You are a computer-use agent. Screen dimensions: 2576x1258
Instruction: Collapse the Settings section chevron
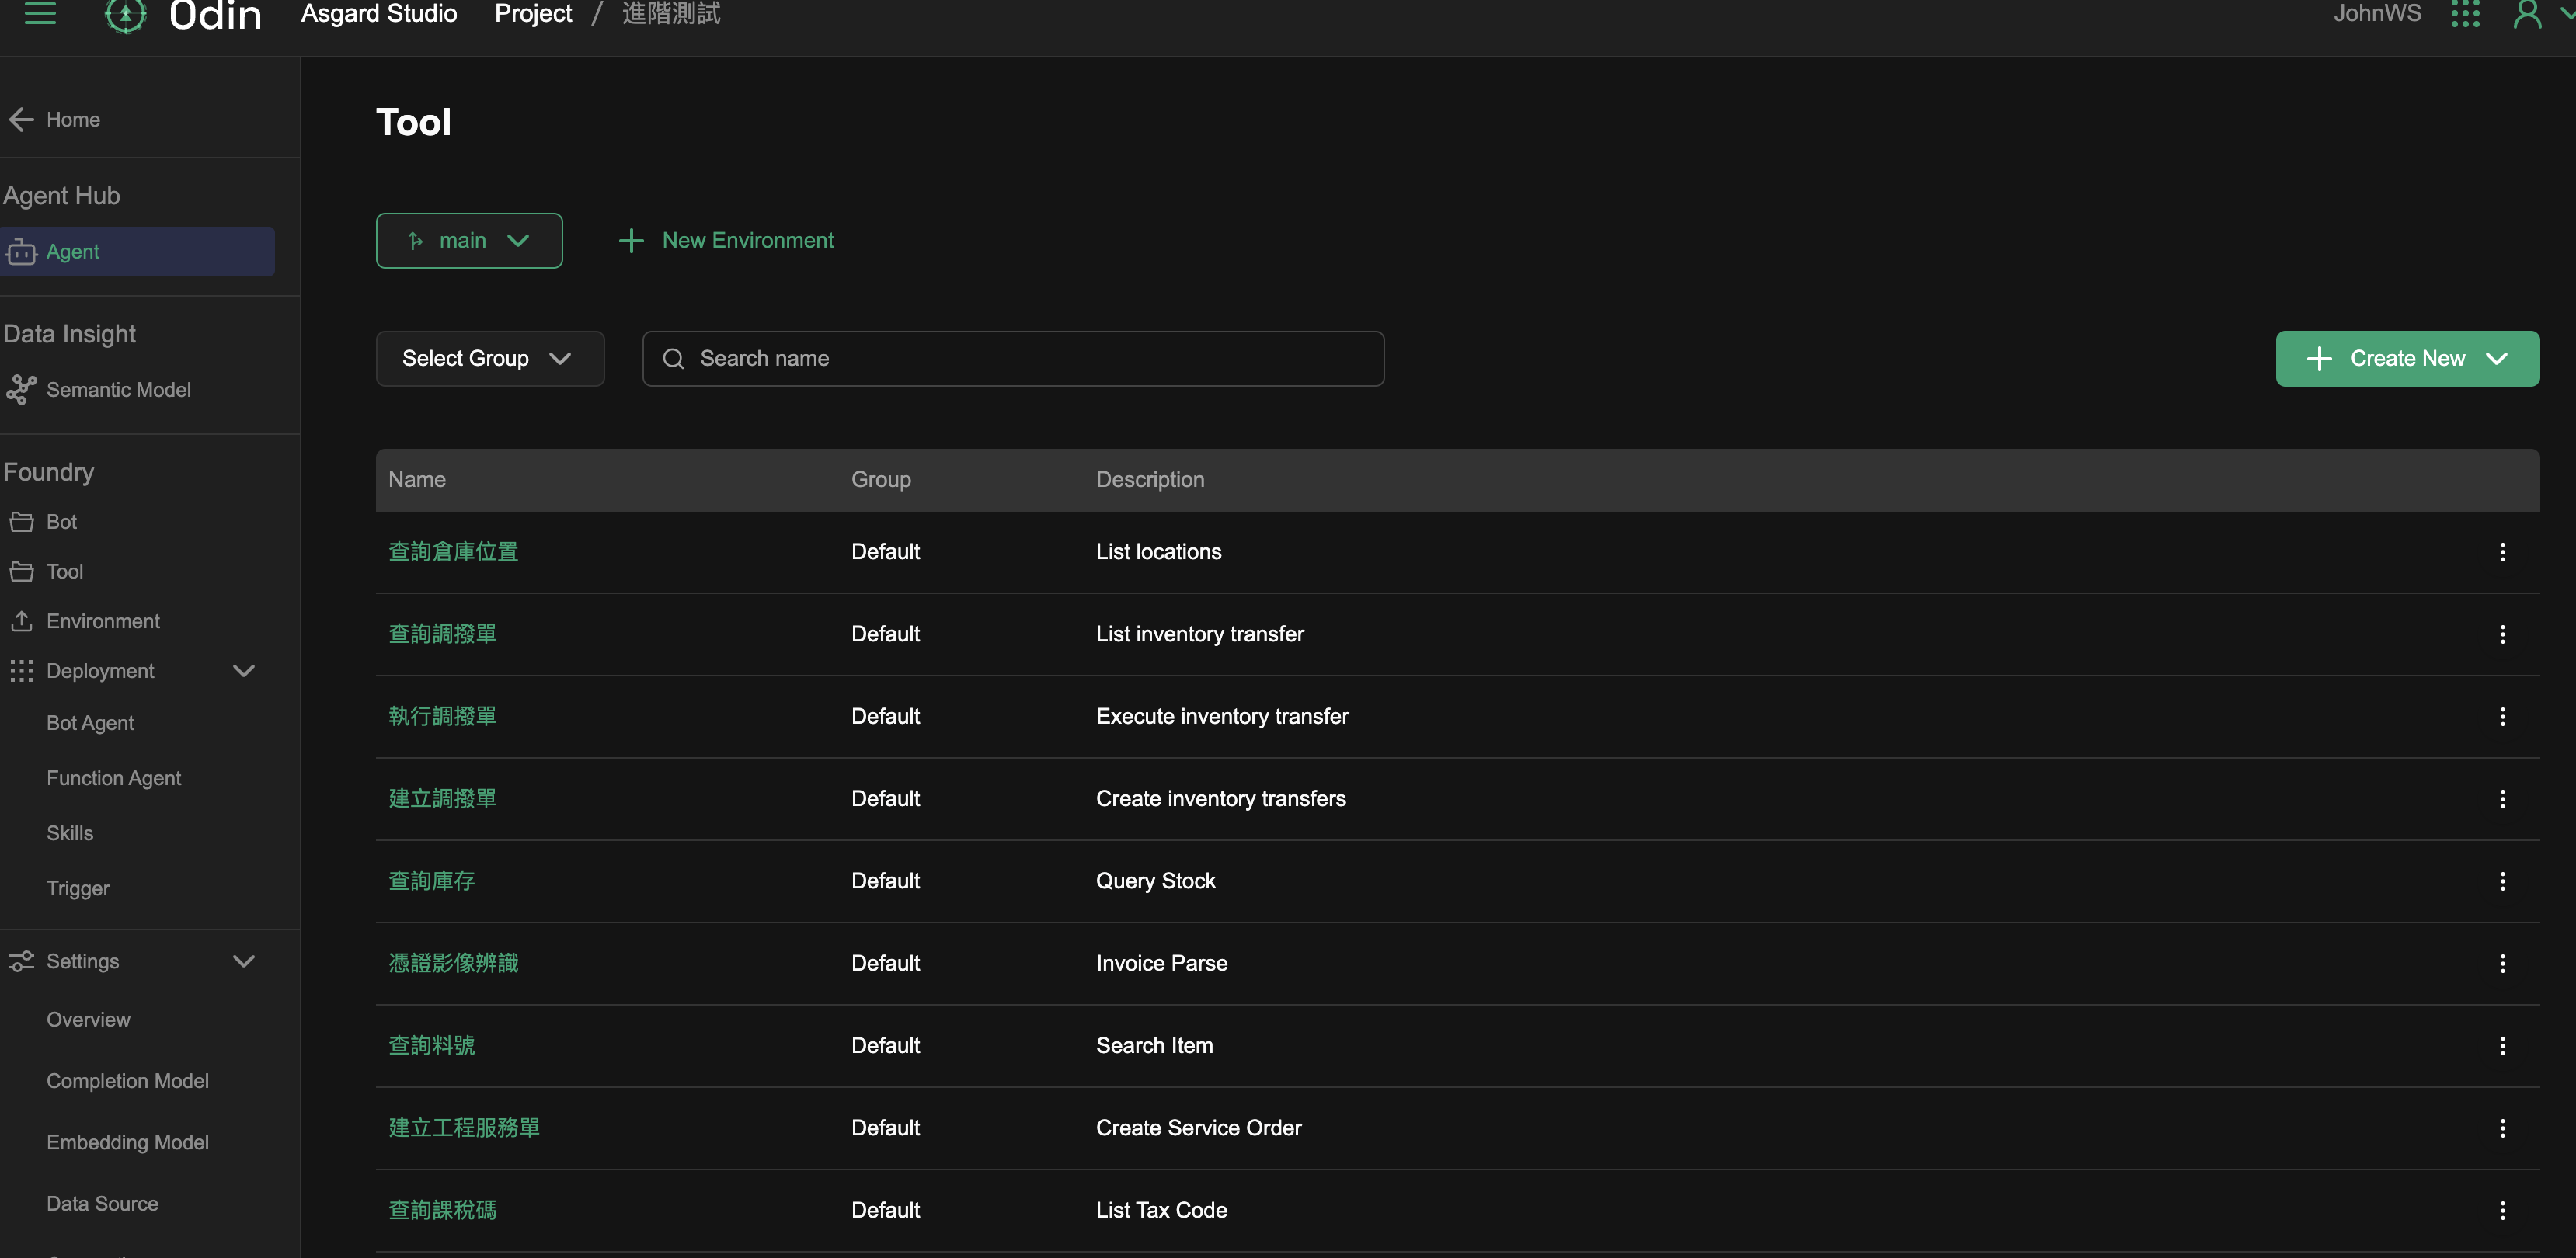243,961
